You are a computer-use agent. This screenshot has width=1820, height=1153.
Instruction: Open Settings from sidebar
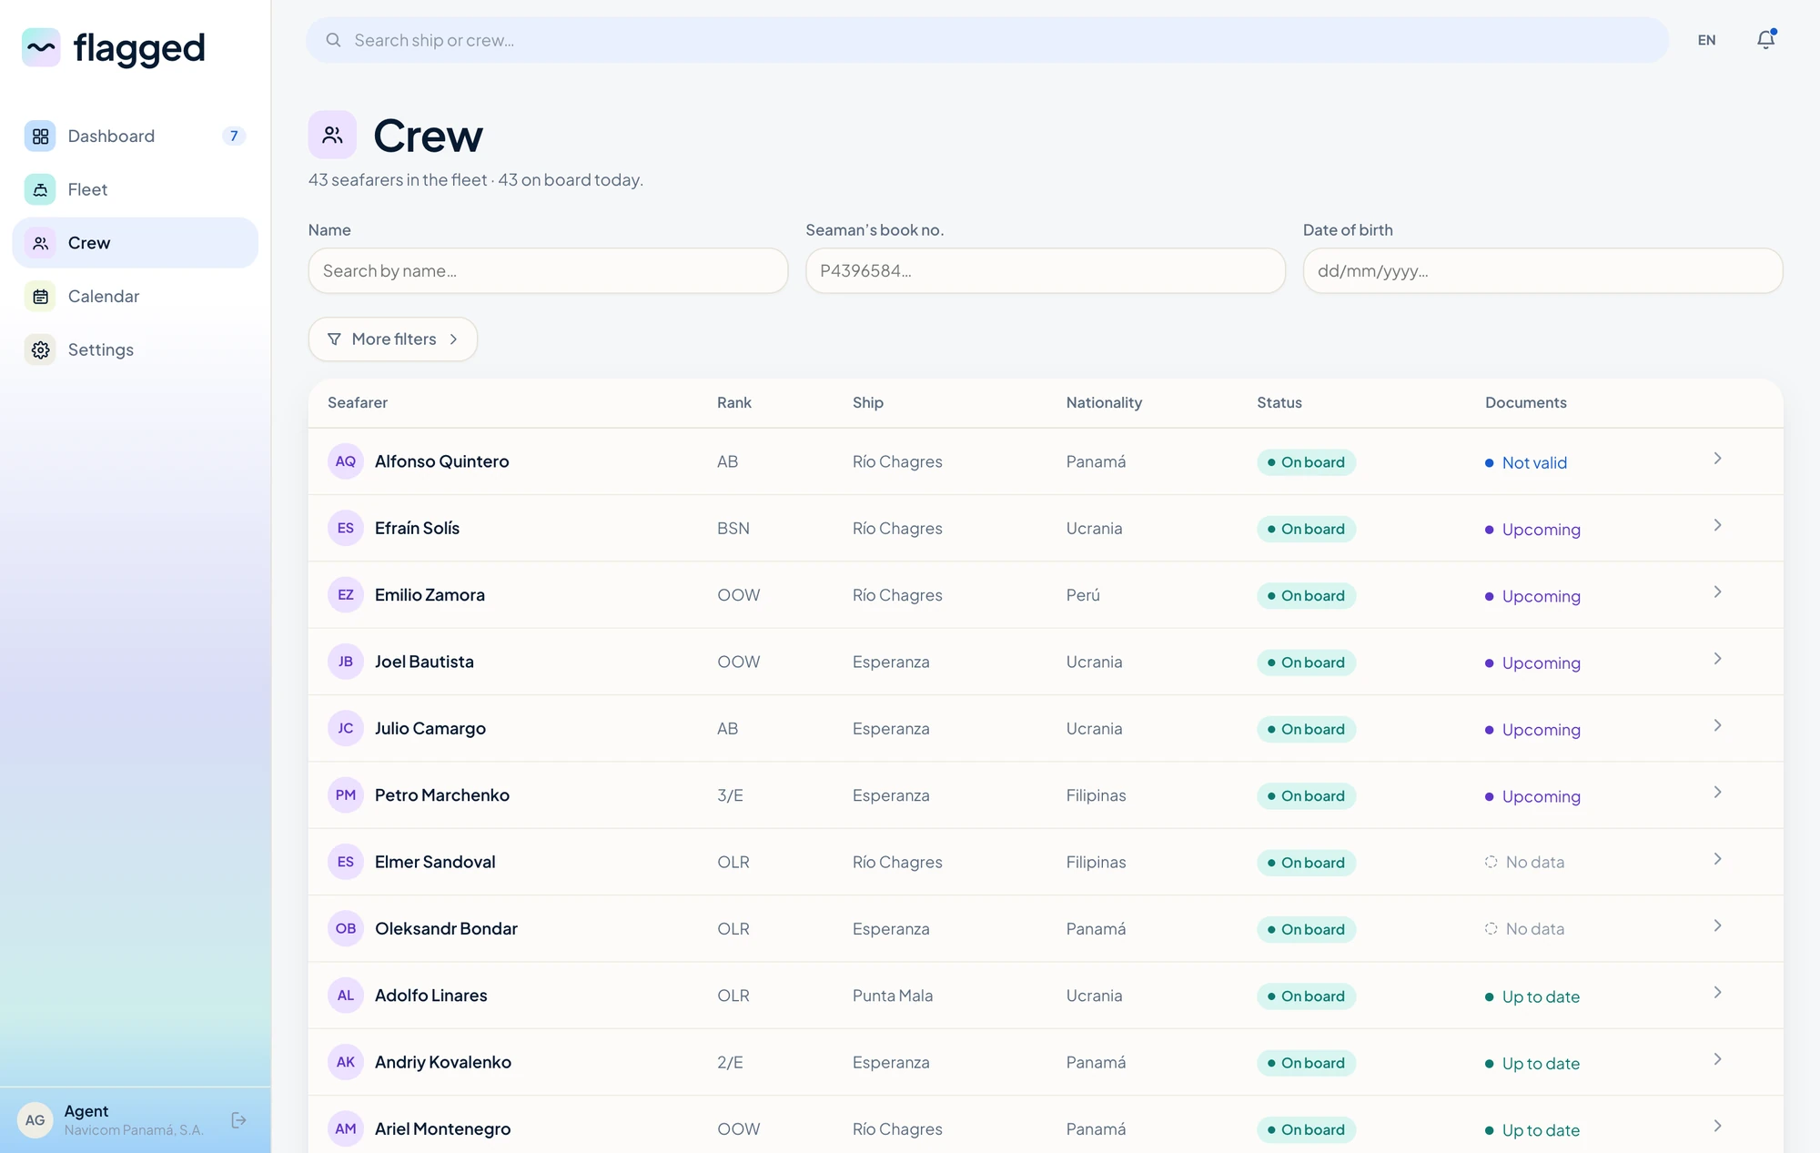click(136, 349)
